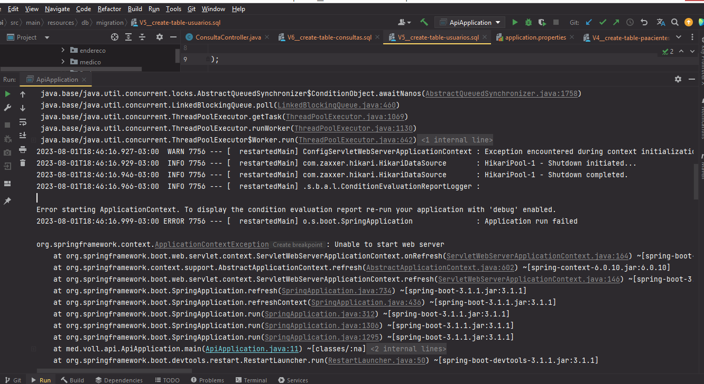704x384 pixels.
Task: Show hidden editor tabs chevron
Action: 680,37
